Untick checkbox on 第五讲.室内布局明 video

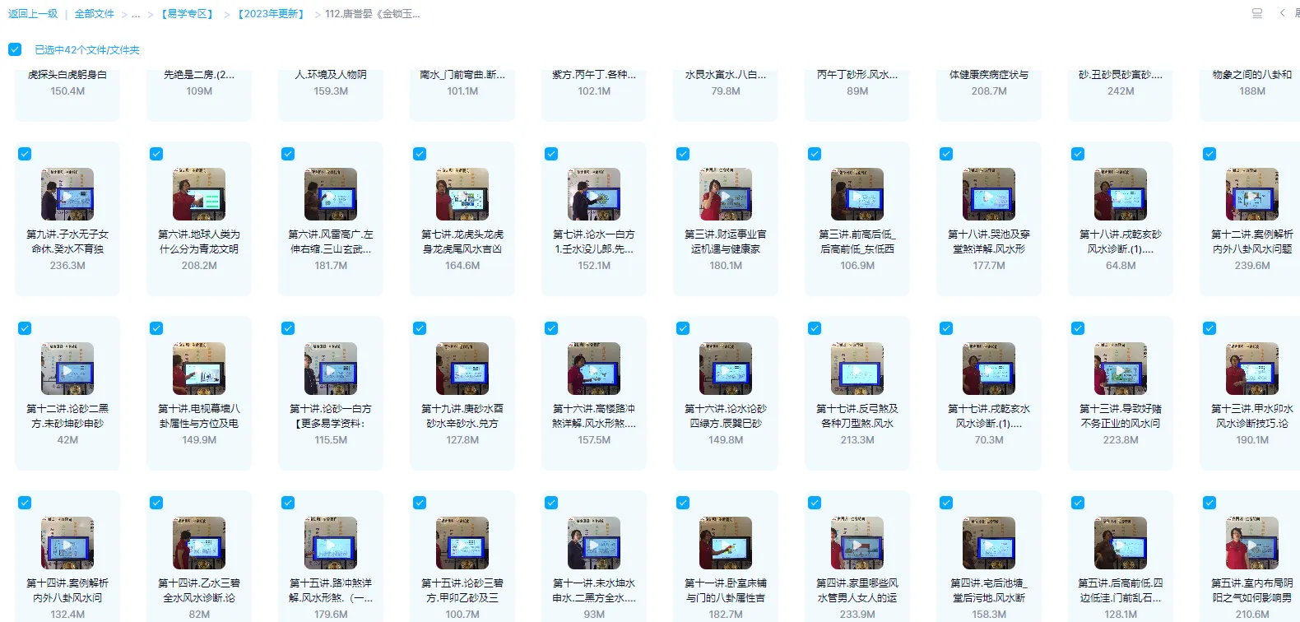1209,503
